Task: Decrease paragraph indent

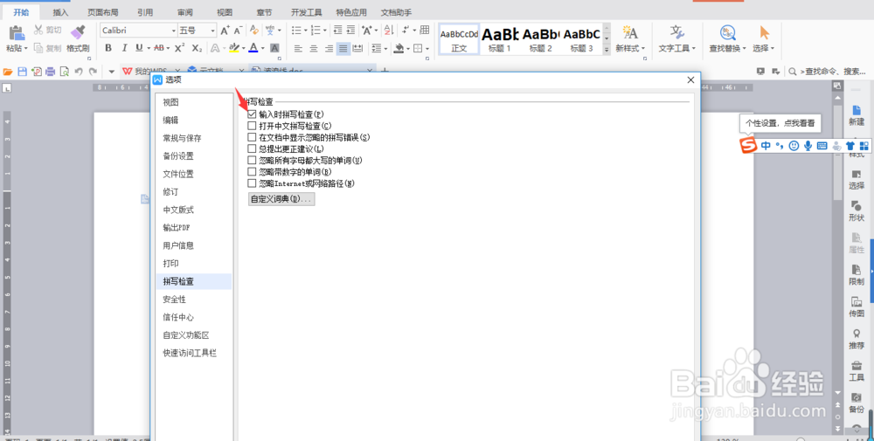Action: pos(337,30)
